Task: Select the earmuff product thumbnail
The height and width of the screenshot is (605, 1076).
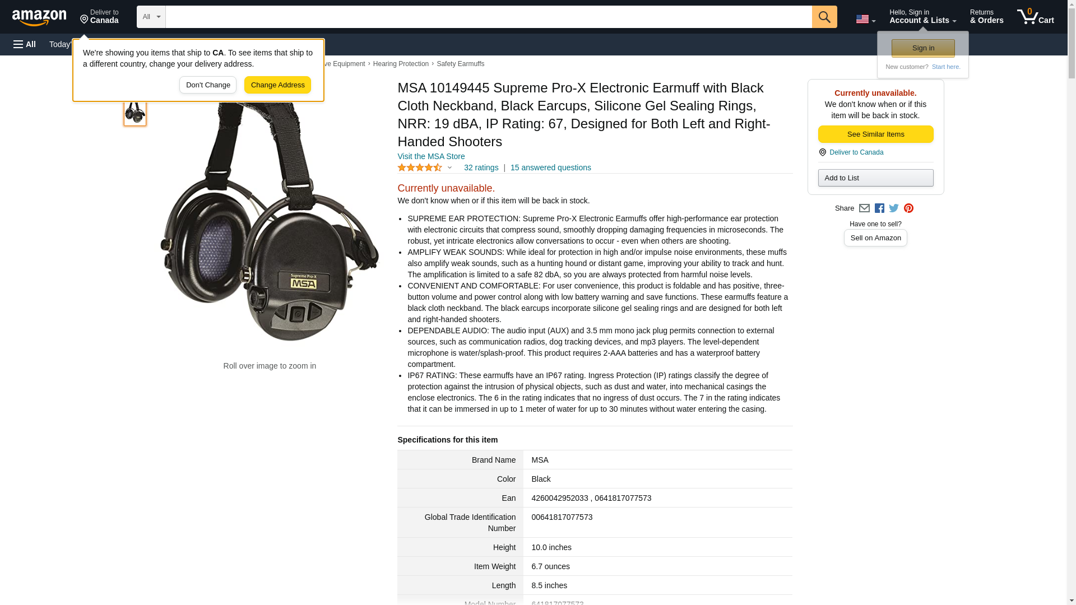Action: pos(135,113)
